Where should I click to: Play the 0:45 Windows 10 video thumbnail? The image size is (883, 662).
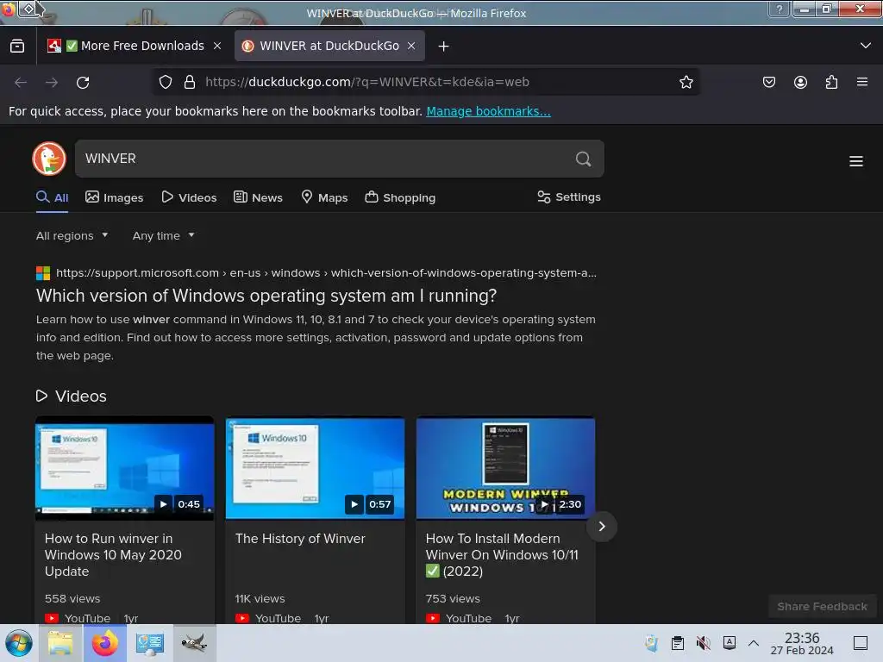[124, 468]
